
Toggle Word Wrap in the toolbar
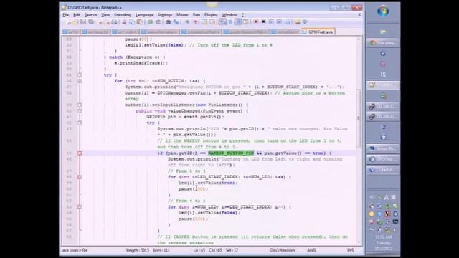pyautogui.click(x=222, y=22)
